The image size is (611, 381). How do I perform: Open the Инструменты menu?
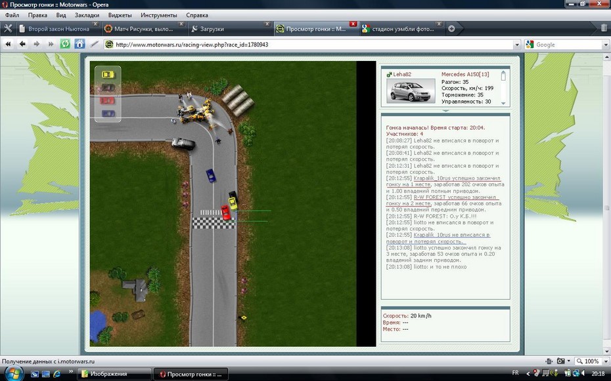[x=158, y=15]
